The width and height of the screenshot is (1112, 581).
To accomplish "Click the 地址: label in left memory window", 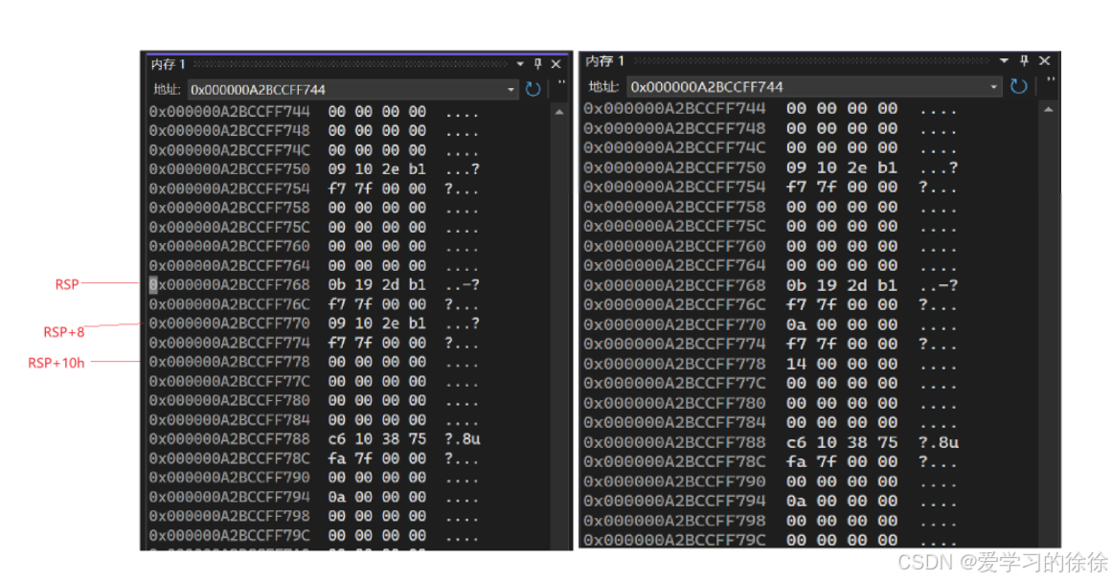I will tap(167, 89).
